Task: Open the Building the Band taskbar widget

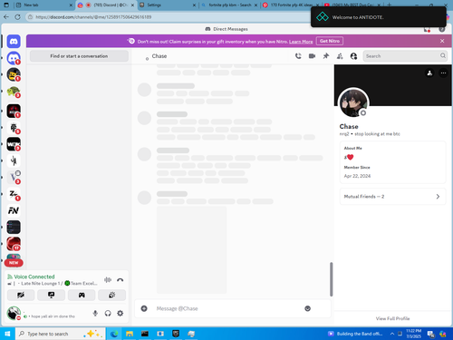Action: pos(355,334)
